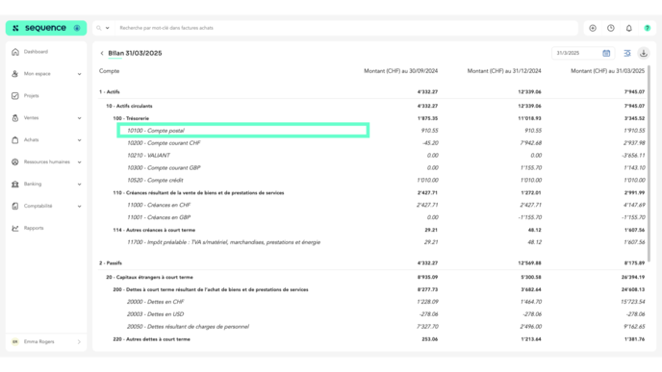Viewport: 662px width, 372px height.
Task: Click the Compte column header
Action: click(110, 71)
